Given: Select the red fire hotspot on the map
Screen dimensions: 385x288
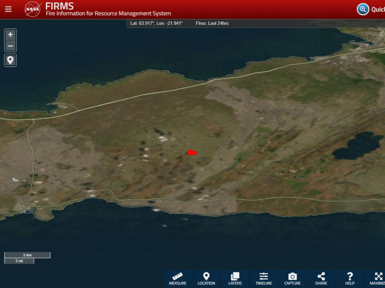Looking at the screenshot, I should click(x=192, y=152).
